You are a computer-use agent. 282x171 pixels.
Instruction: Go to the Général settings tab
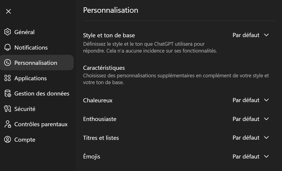coord(25,32)
